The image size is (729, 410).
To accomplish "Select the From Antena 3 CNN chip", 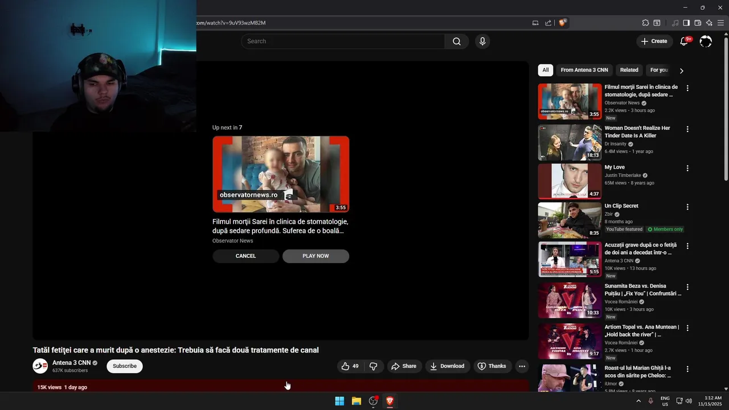I will [x=584, y=70].
